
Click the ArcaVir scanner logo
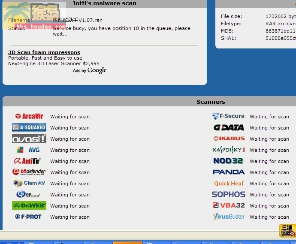29,116
